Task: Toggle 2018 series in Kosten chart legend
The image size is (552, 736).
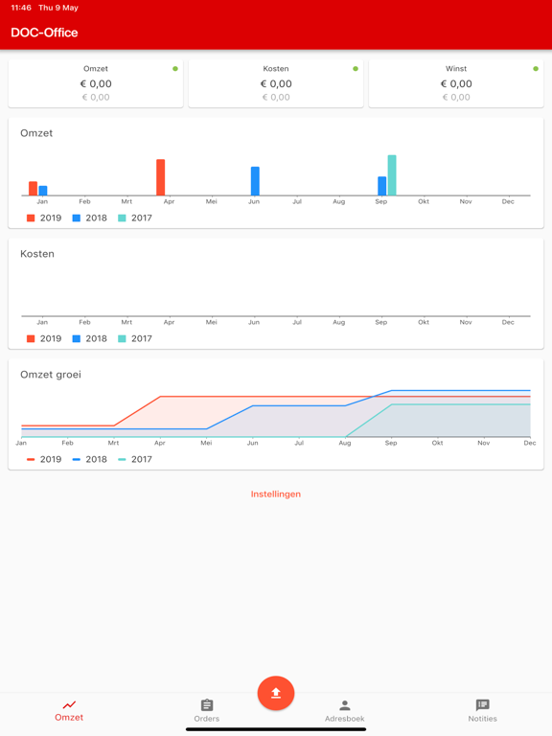Action: [90, 338]
